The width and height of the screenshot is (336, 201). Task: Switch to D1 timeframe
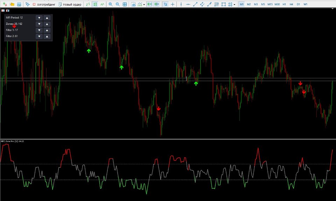pos(298,4)
